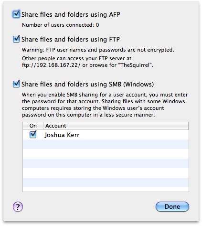Open help with the question mark button
202x226 pixels.
coord(18,207)
